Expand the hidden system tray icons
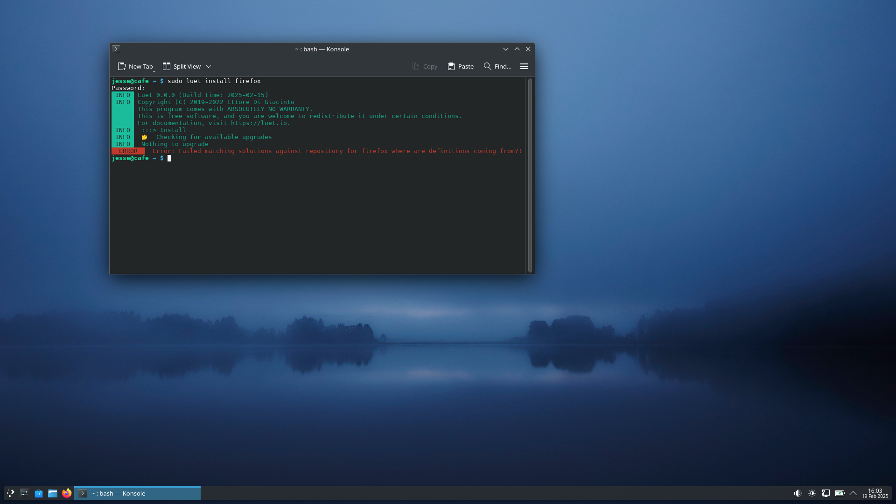 (x=853, y=493)
